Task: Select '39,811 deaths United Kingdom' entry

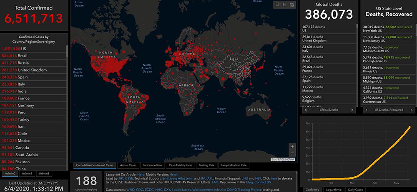Action: point(328,39)
